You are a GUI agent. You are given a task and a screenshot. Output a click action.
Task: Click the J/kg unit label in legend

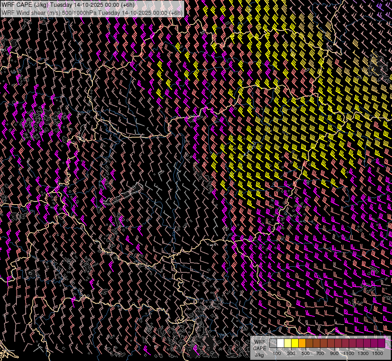coord(259,355)
